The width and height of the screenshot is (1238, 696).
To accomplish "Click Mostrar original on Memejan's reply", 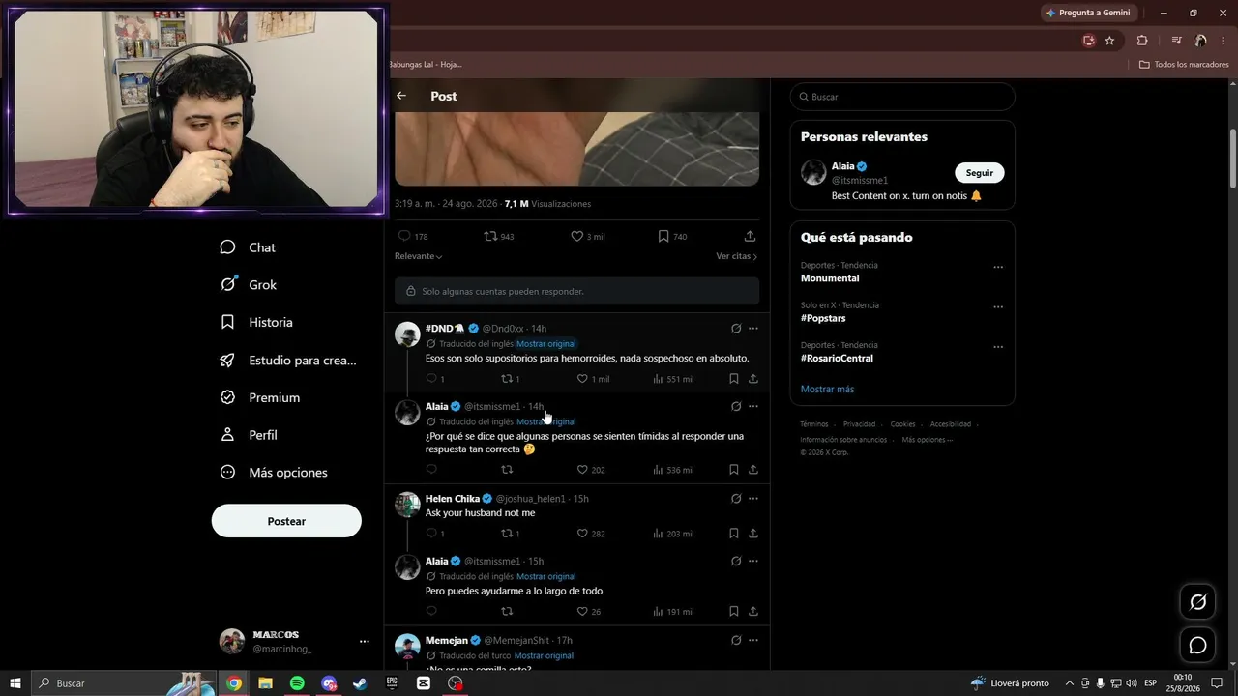I will [545, 655].
